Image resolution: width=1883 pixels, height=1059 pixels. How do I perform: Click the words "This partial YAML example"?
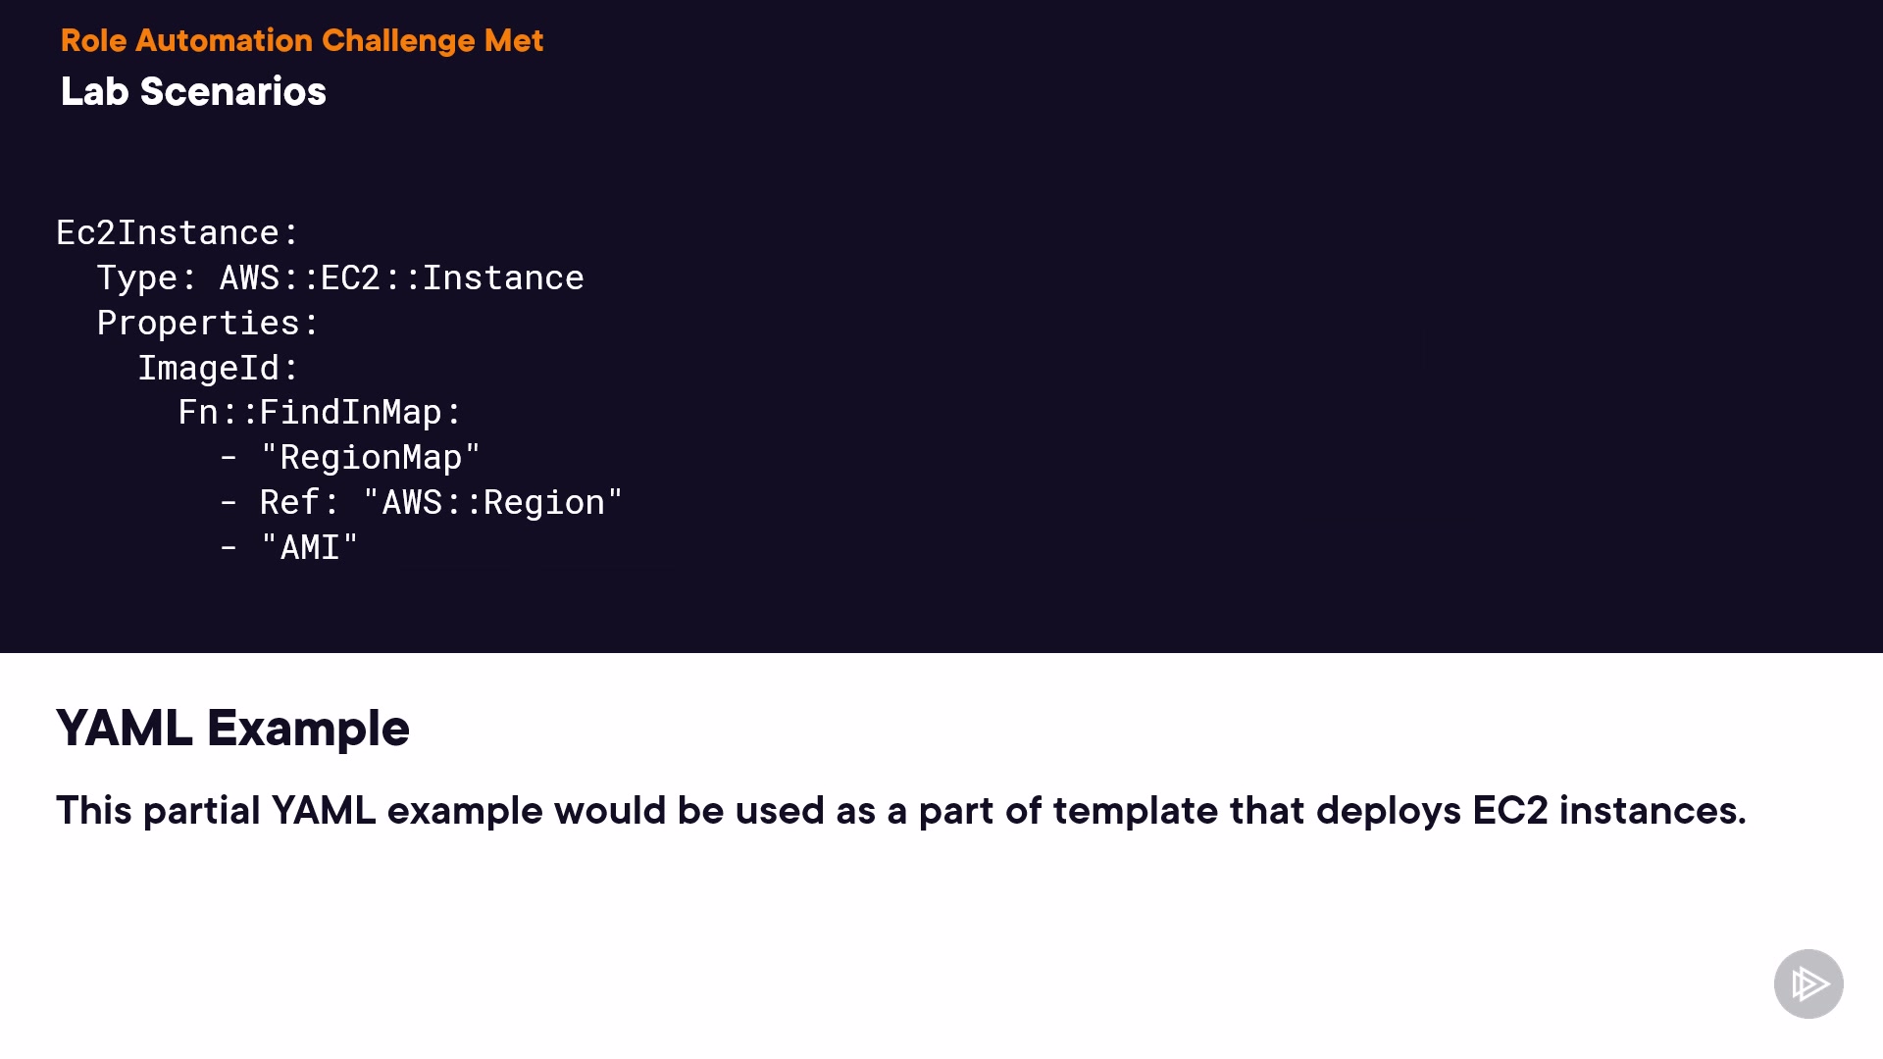click(x=216, y=811)
